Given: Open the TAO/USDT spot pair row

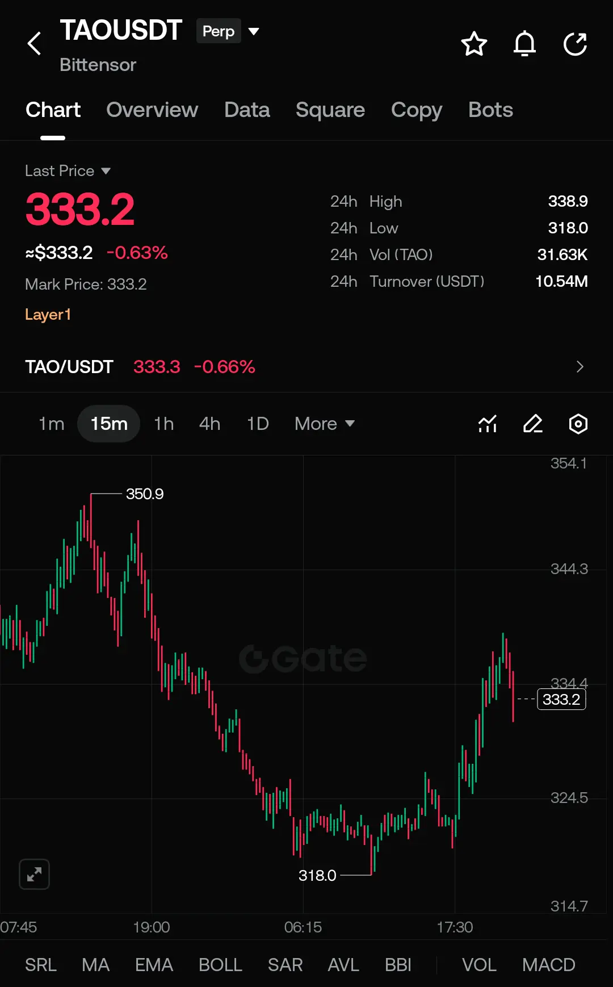Looking at the screenshot, I should [x=306, y=367].
